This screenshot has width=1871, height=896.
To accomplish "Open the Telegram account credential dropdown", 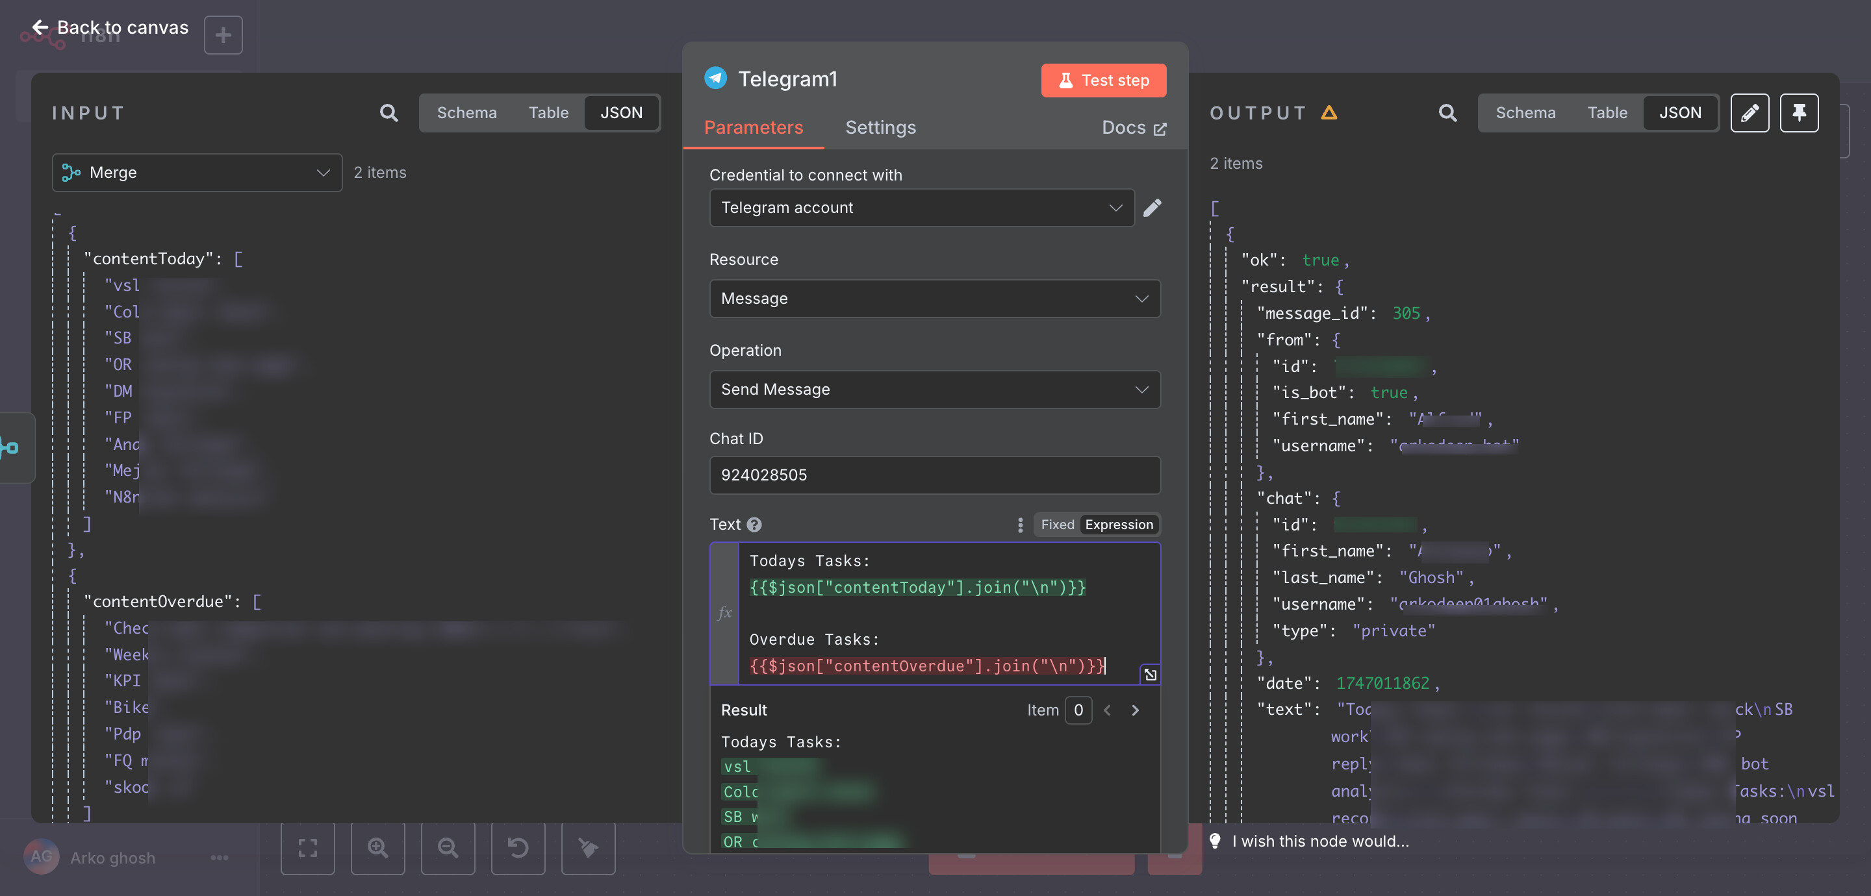I will 922,208.
